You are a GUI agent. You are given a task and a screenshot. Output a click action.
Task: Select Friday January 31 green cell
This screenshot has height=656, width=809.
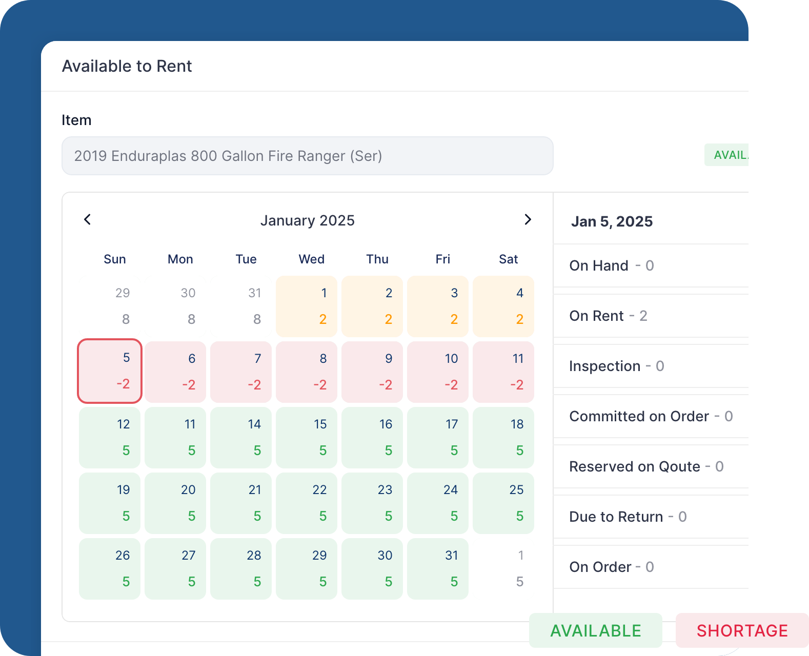(438, 568)
